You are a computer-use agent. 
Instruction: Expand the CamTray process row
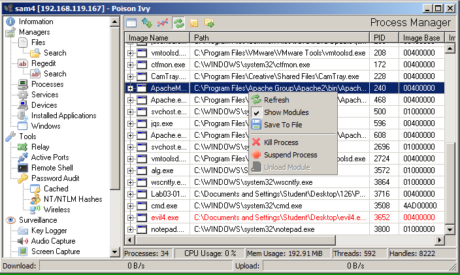130,76
